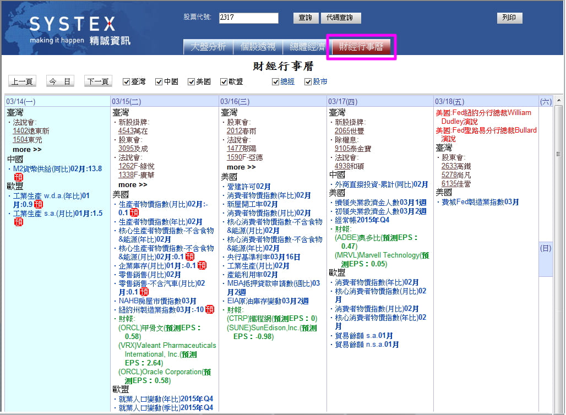Disable the 股市 category checkbox
566x415 pixels.
[x=308, y=81]
